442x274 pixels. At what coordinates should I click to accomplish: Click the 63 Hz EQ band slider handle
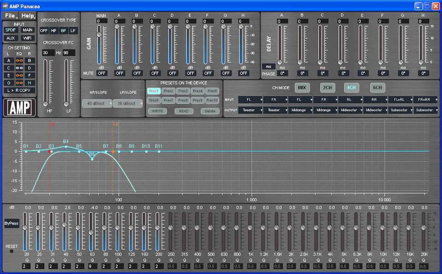click(91, 233)
